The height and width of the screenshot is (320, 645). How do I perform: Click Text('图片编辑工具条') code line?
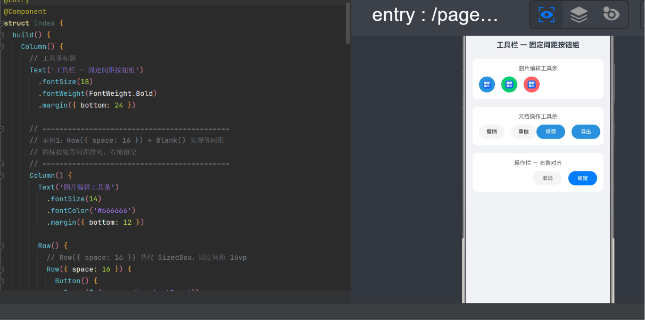78,187
